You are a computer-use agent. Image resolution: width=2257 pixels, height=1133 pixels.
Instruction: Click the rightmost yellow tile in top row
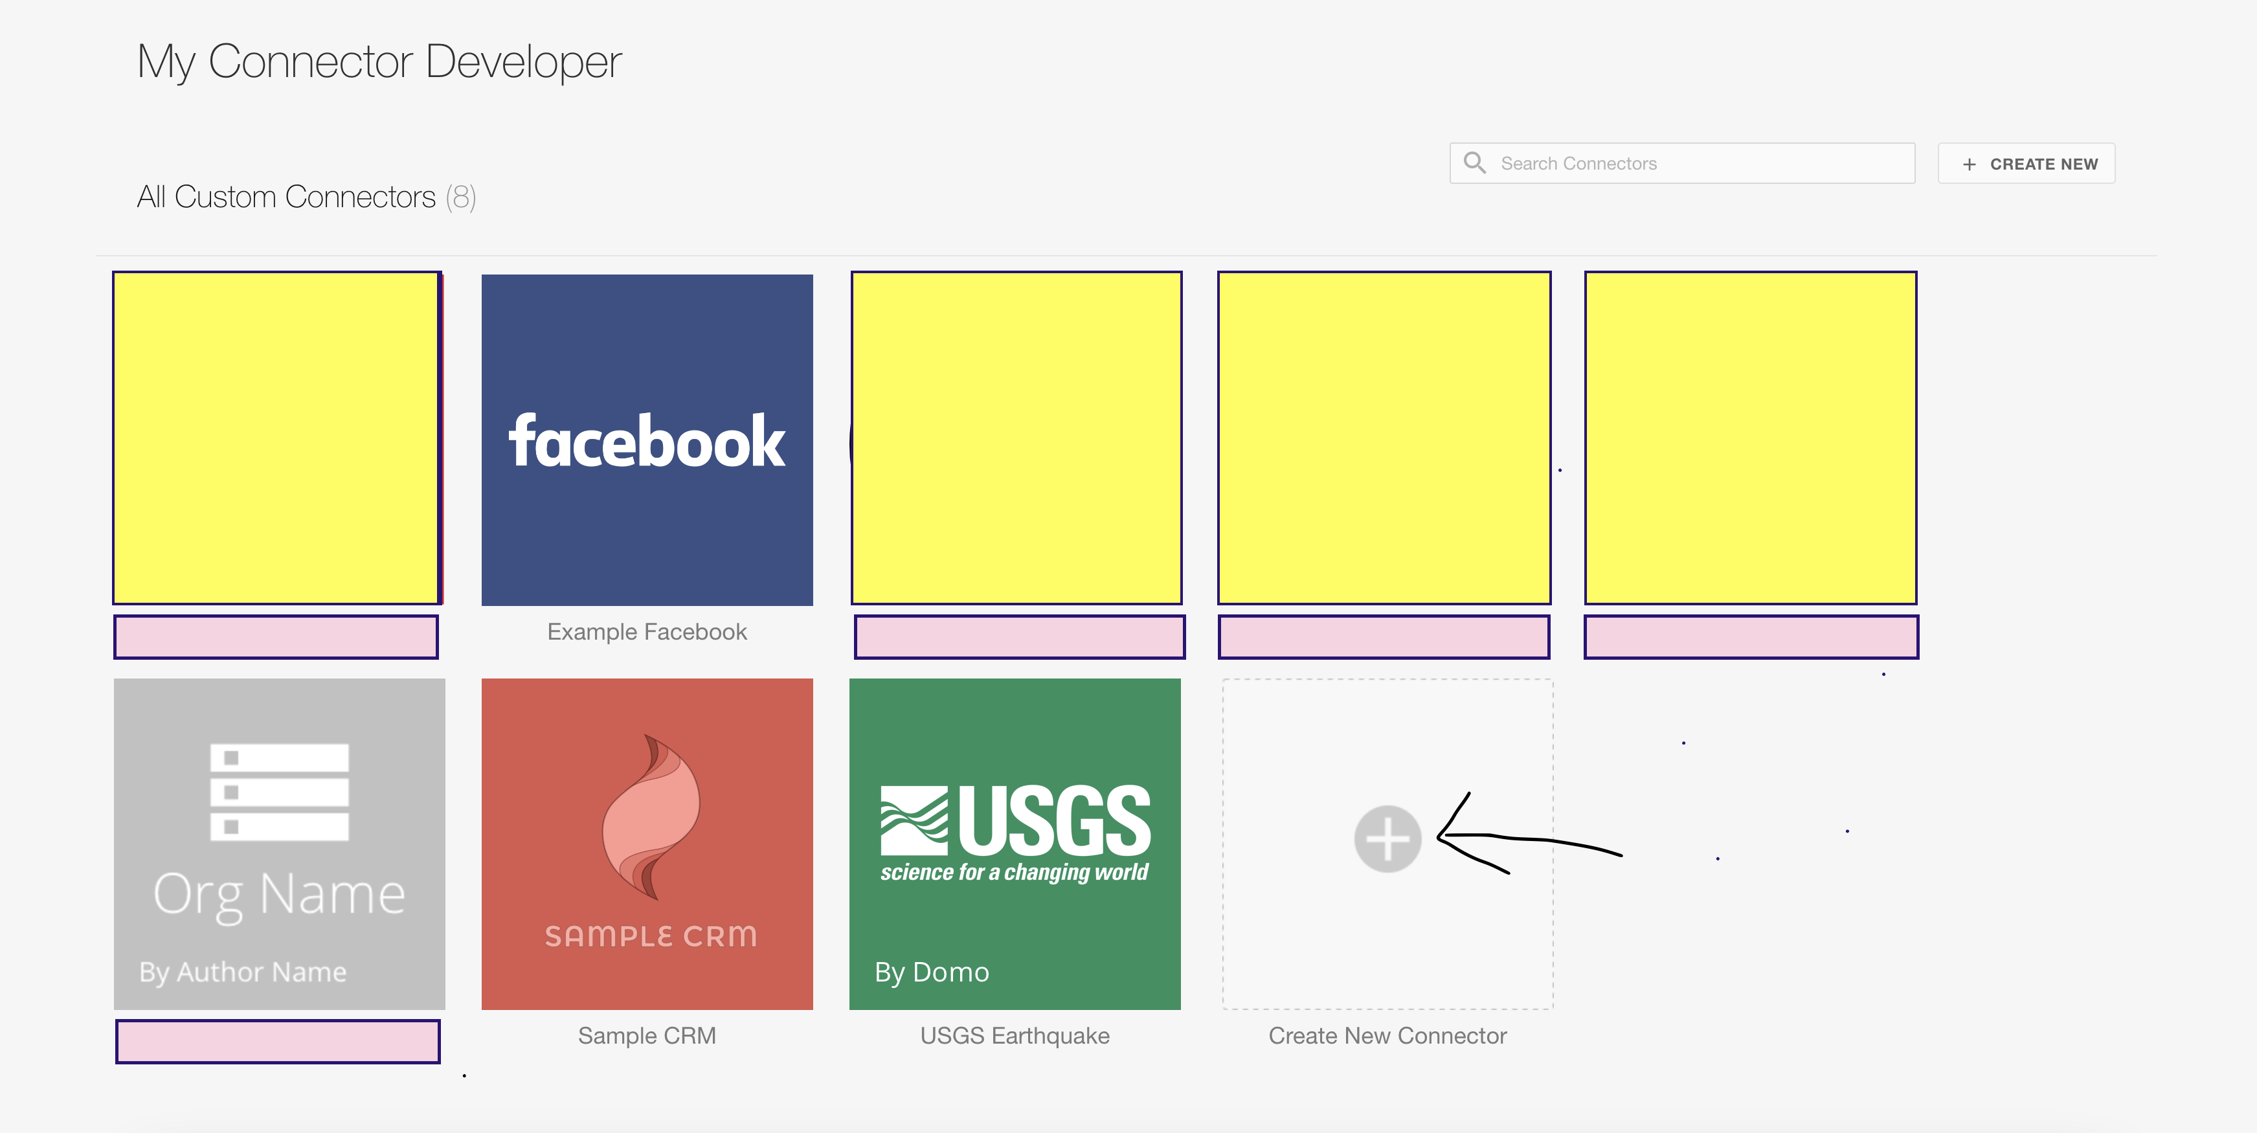click(x=1751, y=438)
